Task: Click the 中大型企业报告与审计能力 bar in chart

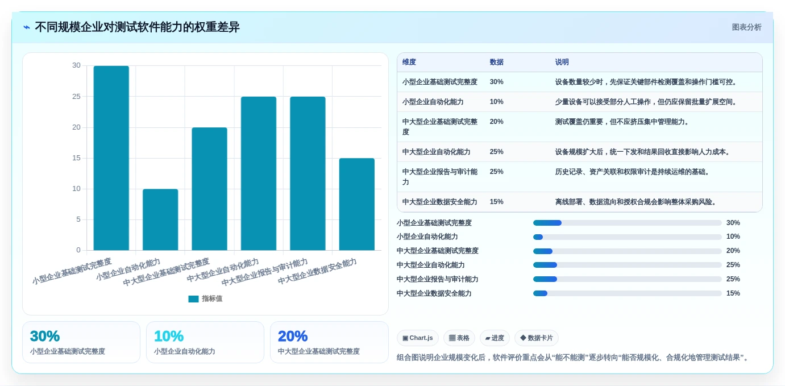Action: 308,173
